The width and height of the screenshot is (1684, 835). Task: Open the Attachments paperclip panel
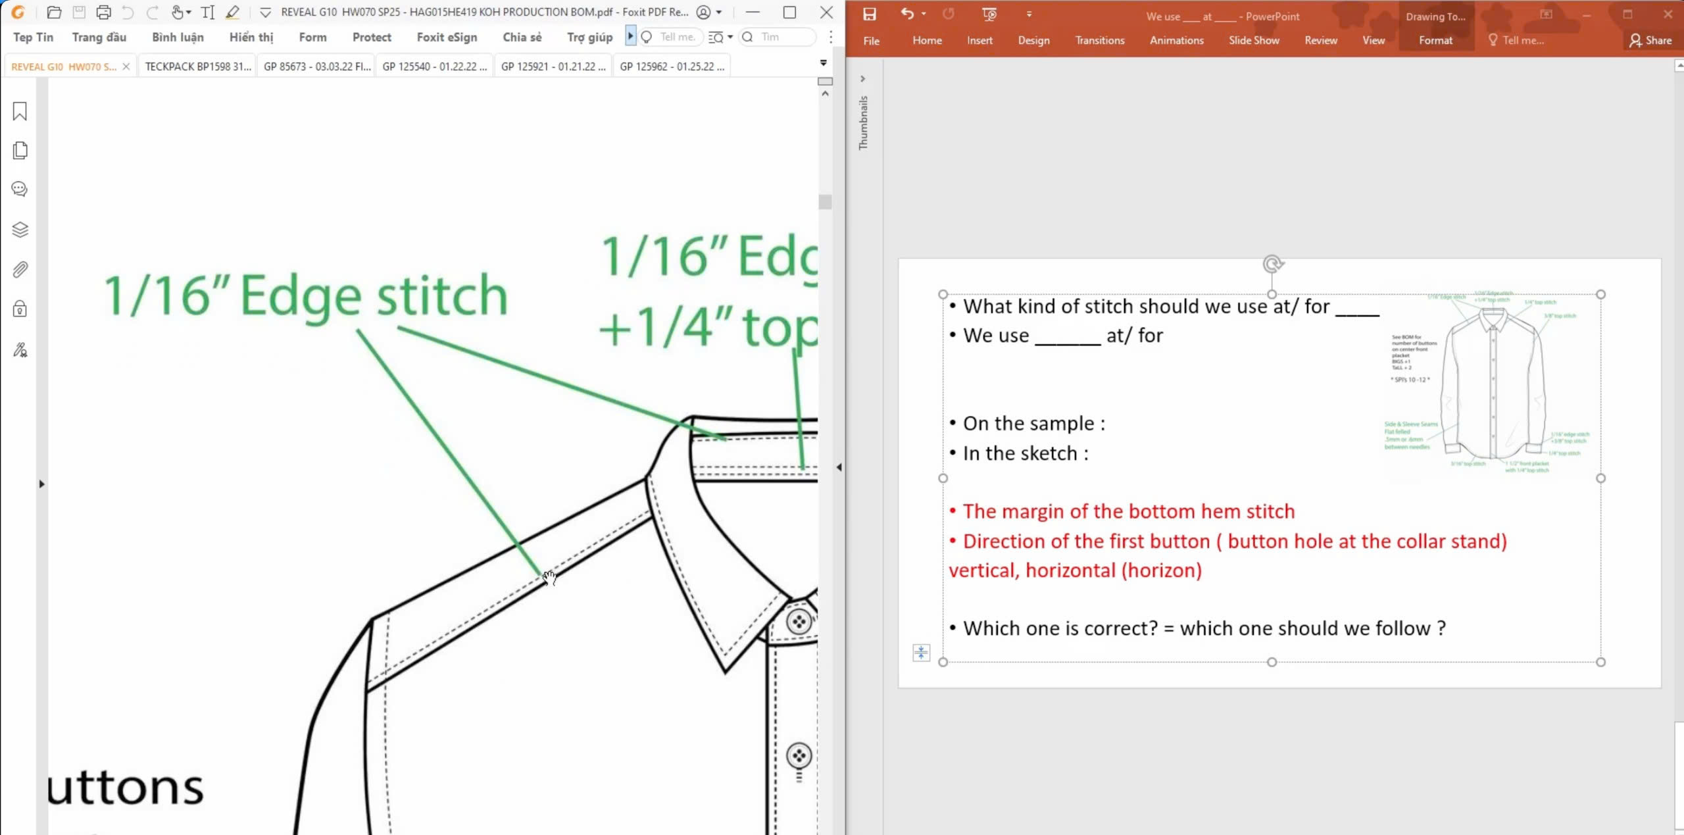click(x=20, y=270)
